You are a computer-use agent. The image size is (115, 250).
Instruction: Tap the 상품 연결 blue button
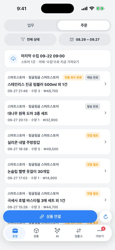tap(50, 217)
